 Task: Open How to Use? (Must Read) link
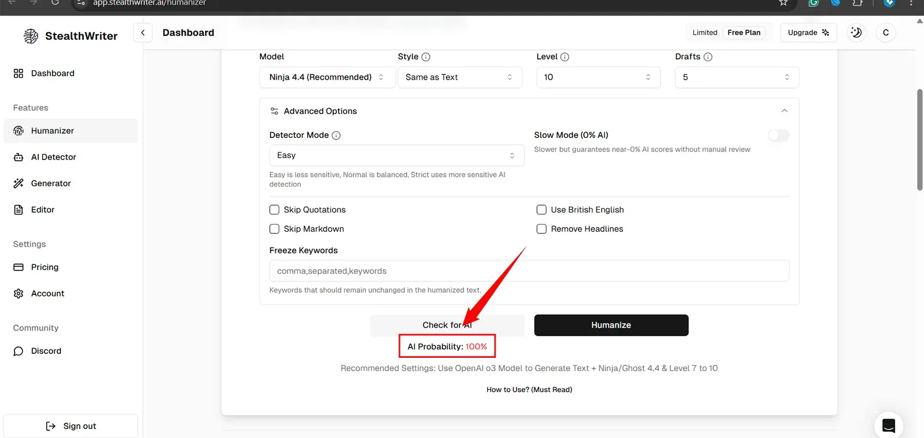pyautogui.click(x=529, y=390)
